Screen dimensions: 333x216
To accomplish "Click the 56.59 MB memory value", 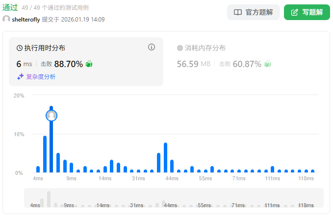I will click(x=195, y=64).
